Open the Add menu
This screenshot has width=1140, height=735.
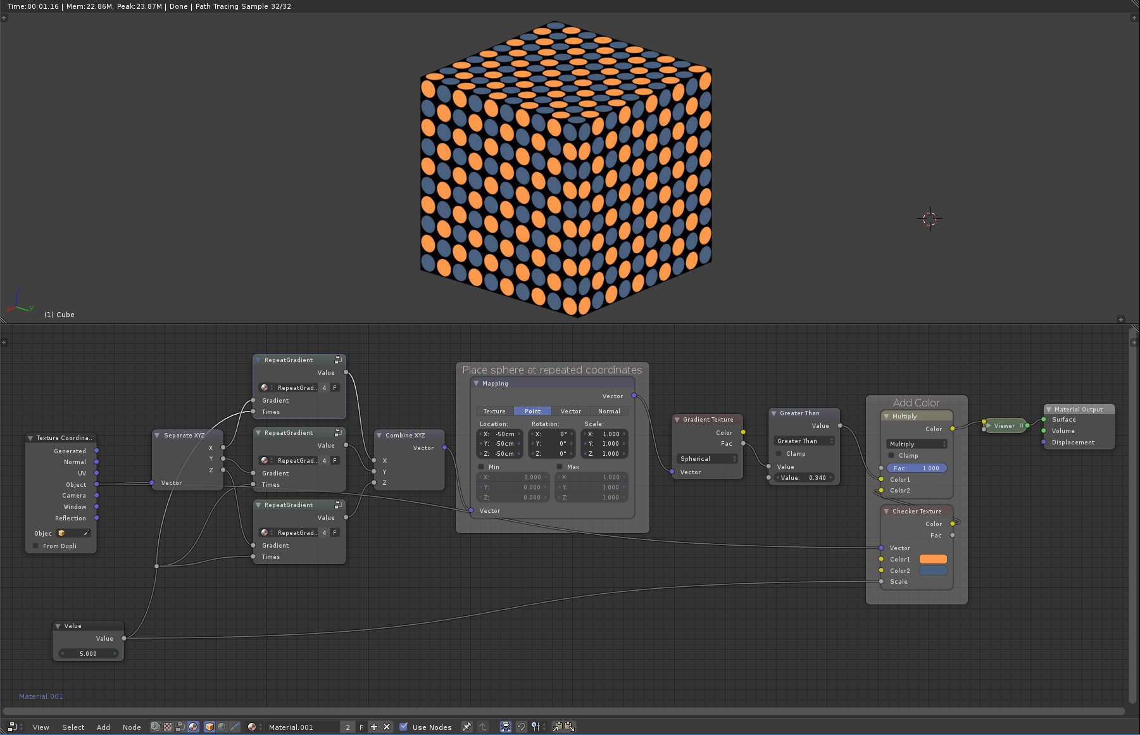point(103,727)
